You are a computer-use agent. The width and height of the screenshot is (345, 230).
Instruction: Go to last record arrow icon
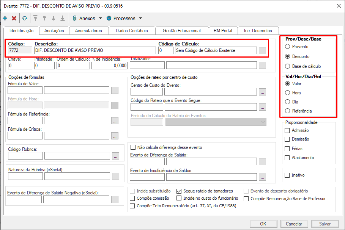pyautogui.click(x=62, y=18)
